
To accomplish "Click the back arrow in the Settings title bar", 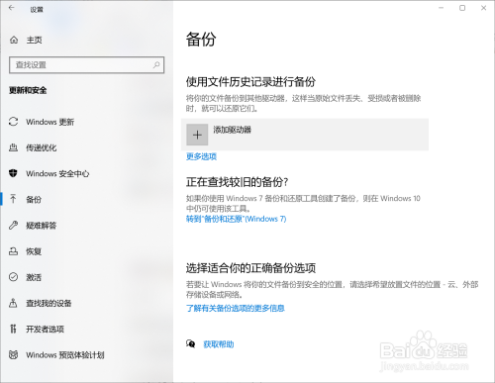I will pos(12,8).
